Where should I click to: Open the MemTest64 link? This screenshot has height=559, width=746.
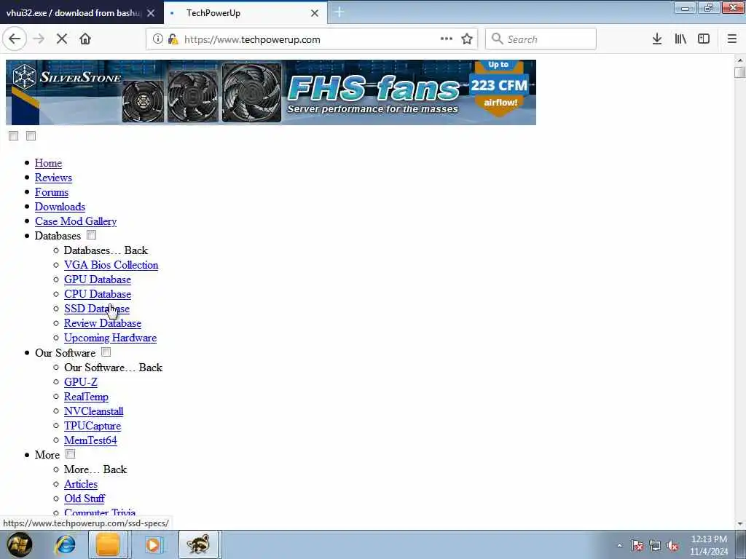90,440
